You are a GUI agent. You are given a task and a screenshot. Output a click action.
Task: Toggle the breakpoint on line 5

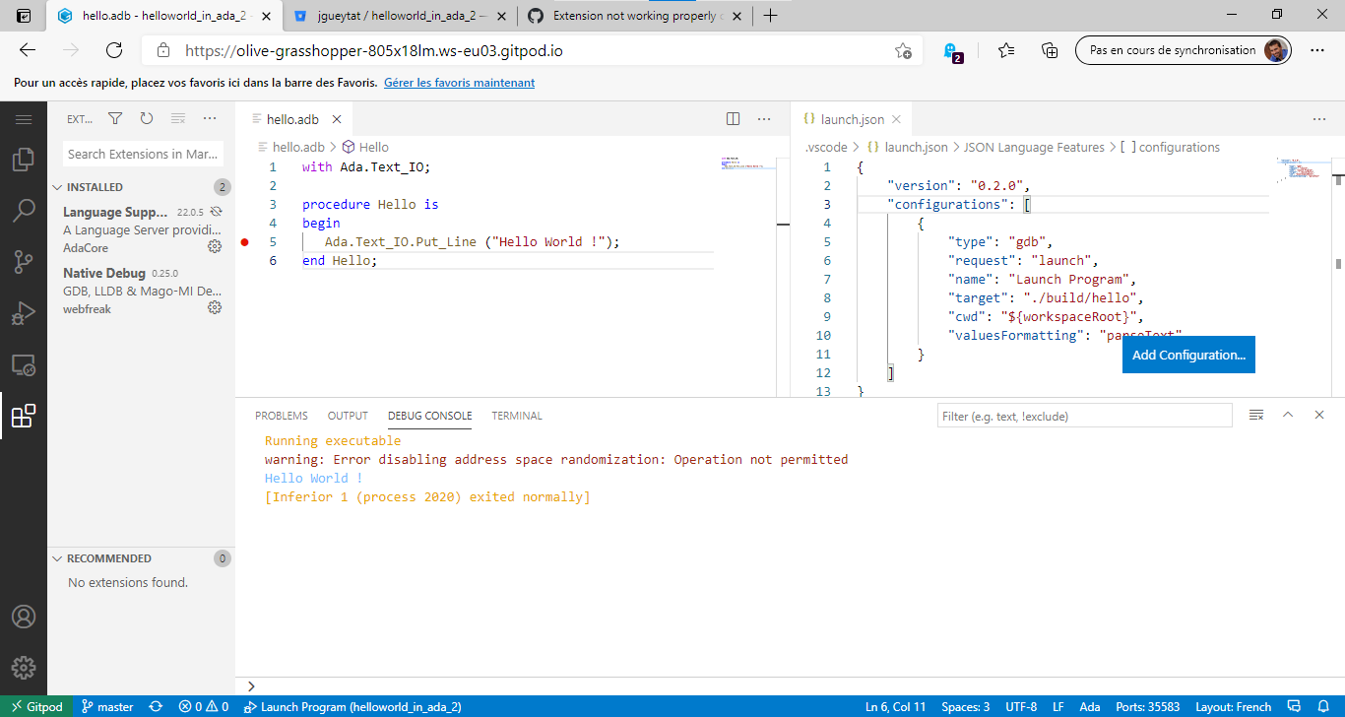point(244,241)
